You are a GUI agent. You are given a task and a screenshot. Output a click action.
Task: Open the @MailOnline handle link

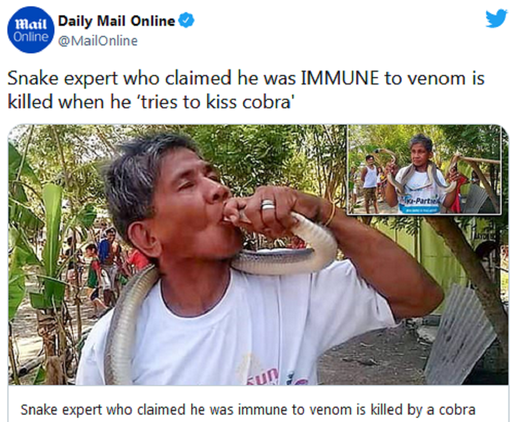coord(98,41)
